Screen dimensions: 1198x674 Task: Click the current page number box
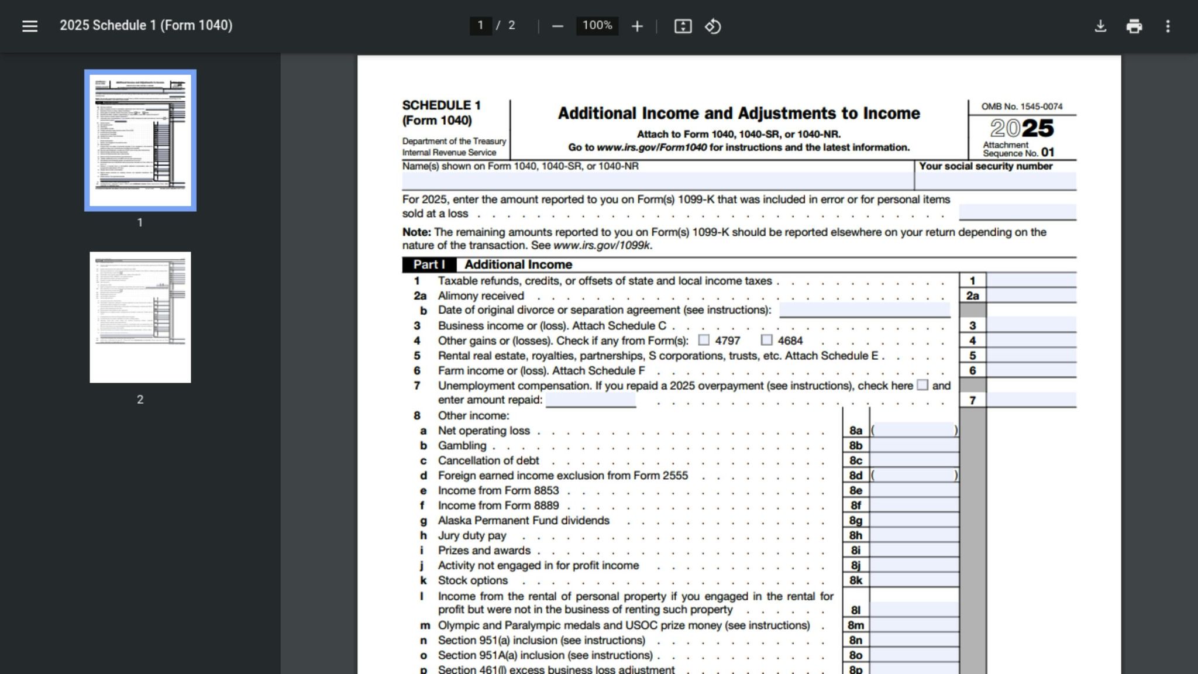480,26
